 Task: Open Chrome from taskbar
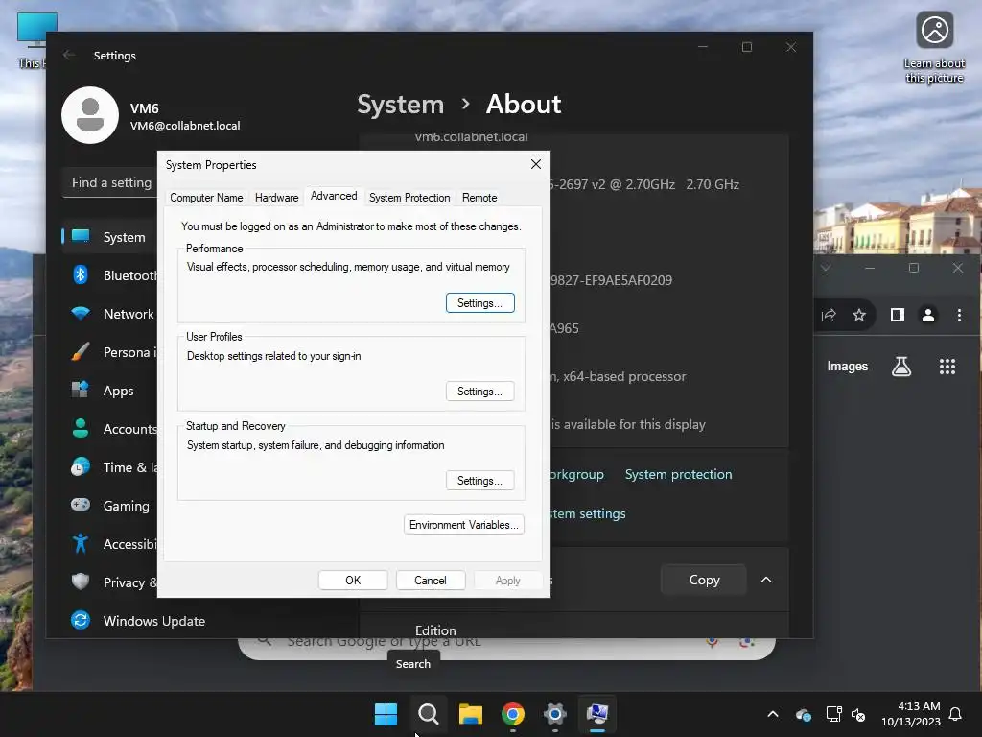[x=513, y=714]
